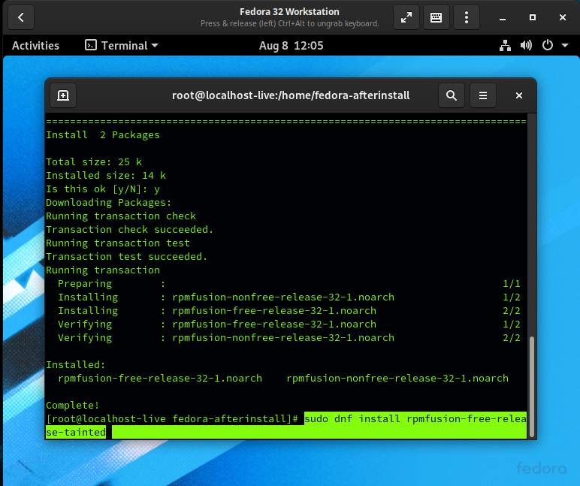The image size is (580, 486).
Task: Click 'Running transaction test' line
Action: tap(118, 243)
